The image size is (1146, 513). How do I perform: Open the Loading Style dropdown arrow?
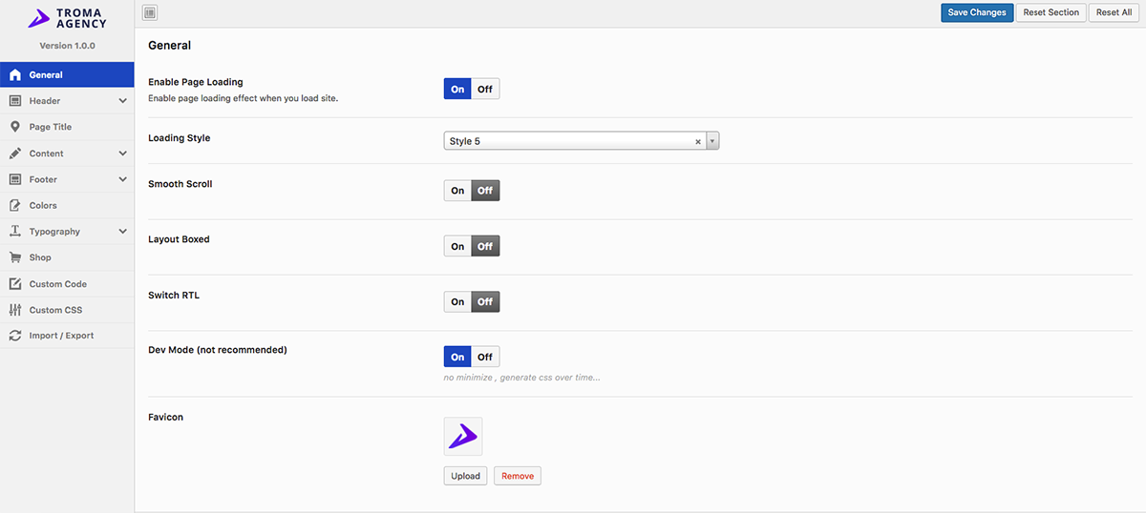(712, 141)
